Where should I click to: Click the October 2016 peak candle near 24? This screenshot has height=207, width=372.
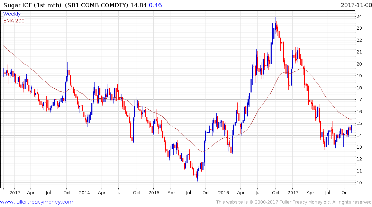pos(275,26)
